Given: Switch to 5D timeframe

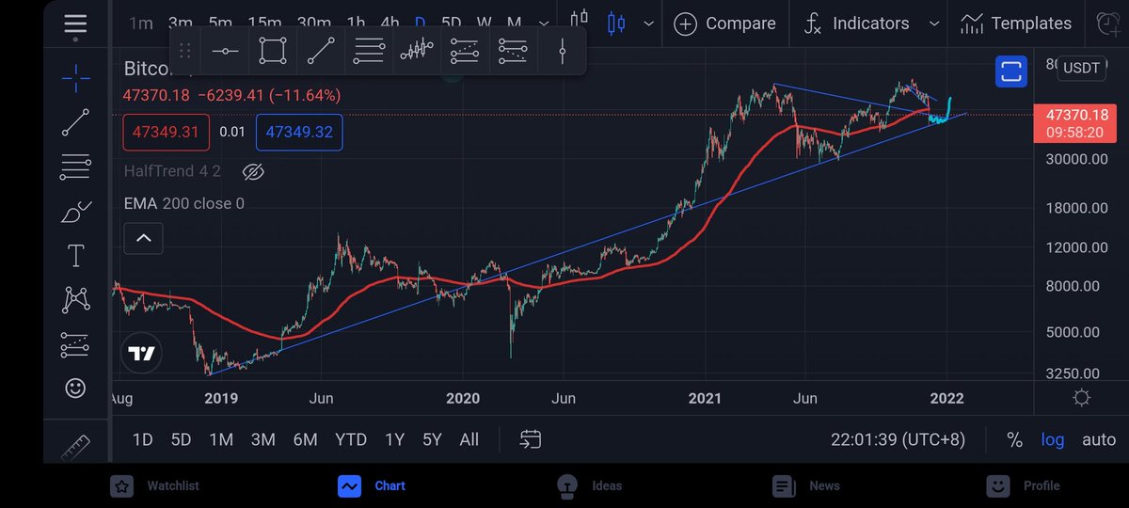Looking at the screenshot, I should click(x=452, y=23).
